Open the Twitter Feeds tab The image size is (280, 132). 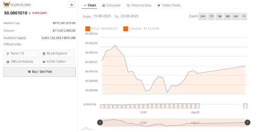[169, 5]
